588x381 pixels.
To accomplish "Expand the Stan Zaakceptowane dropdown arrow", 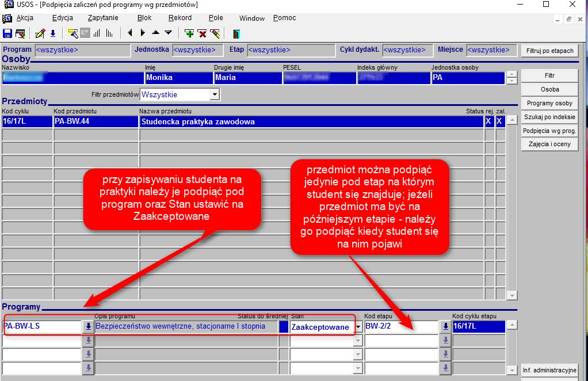I will coord(358,327).
